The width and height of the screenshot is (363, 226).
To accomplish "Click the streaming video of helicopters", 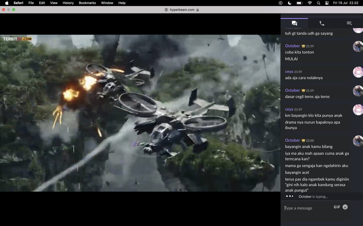I will [140, 113].
